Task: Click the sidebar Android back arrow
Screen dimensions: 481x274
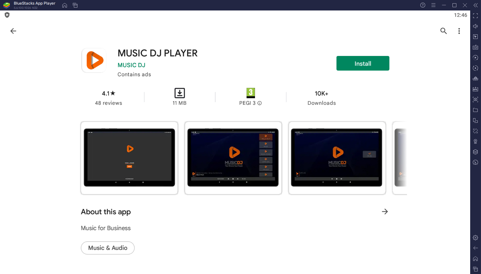Action: coord(475,248)
